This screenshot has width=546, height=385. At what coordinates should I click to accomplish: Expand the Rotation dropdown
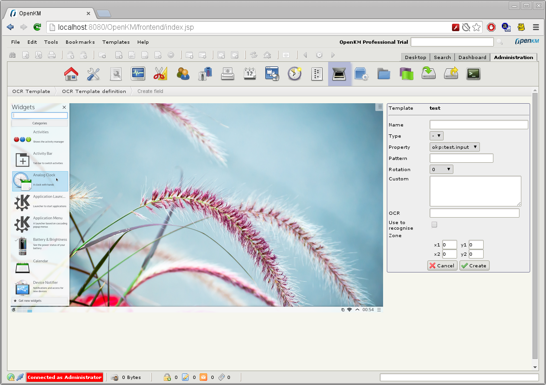pyautogui.click(x=441, y=169)
